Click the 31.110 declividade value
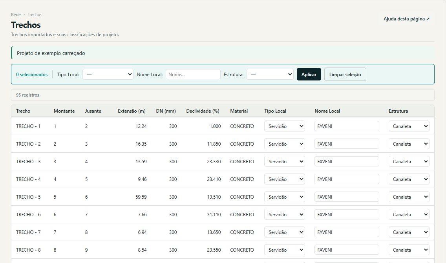This screenshot has width=446, height=263. (x=214, y=214)
